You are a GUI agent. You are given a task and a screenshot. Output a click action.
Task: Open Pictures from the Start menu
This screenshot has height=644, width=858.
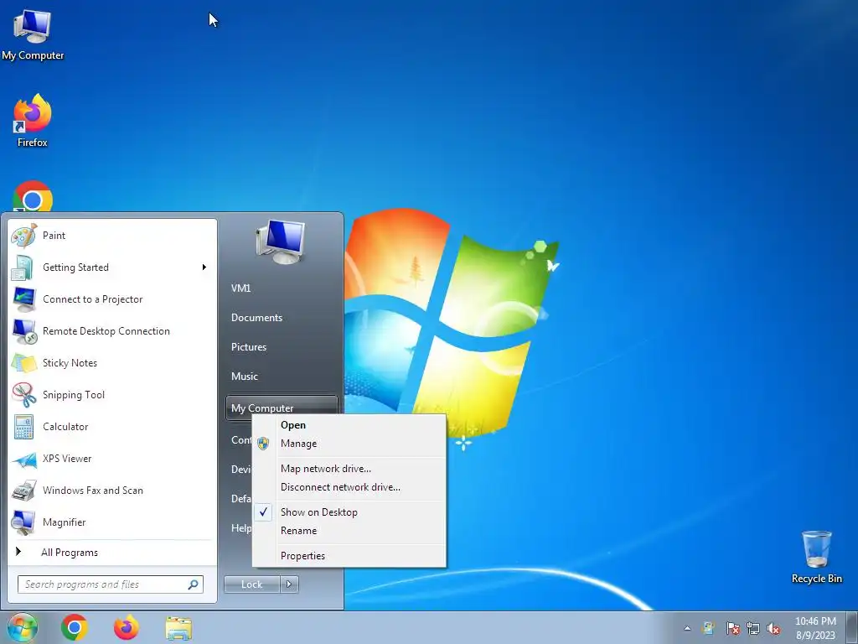pyautogui.click(x=248, y=347)
